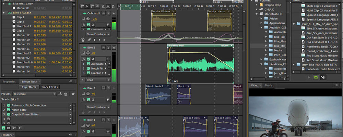The height and width of the screenshot is (137, 343).
Task: Mark effects preset as favorite with star
Action: 73,94
